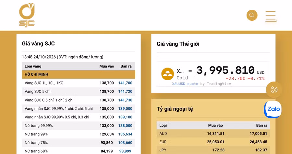Select row Nữ trang 75%
The height and width of the screenshot is (154, 292).
[79, 143]
